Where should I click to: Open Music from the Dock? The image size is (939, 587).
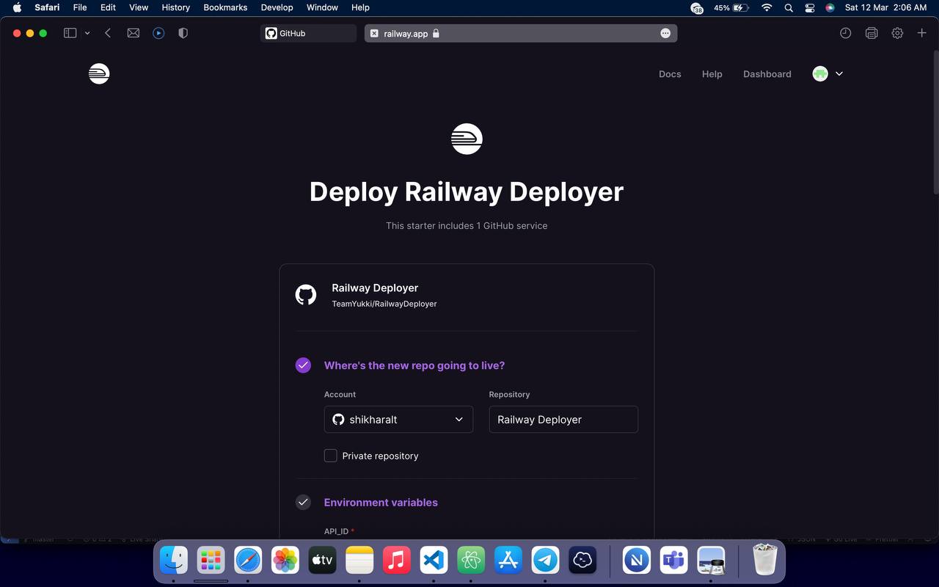coord(397,561)
